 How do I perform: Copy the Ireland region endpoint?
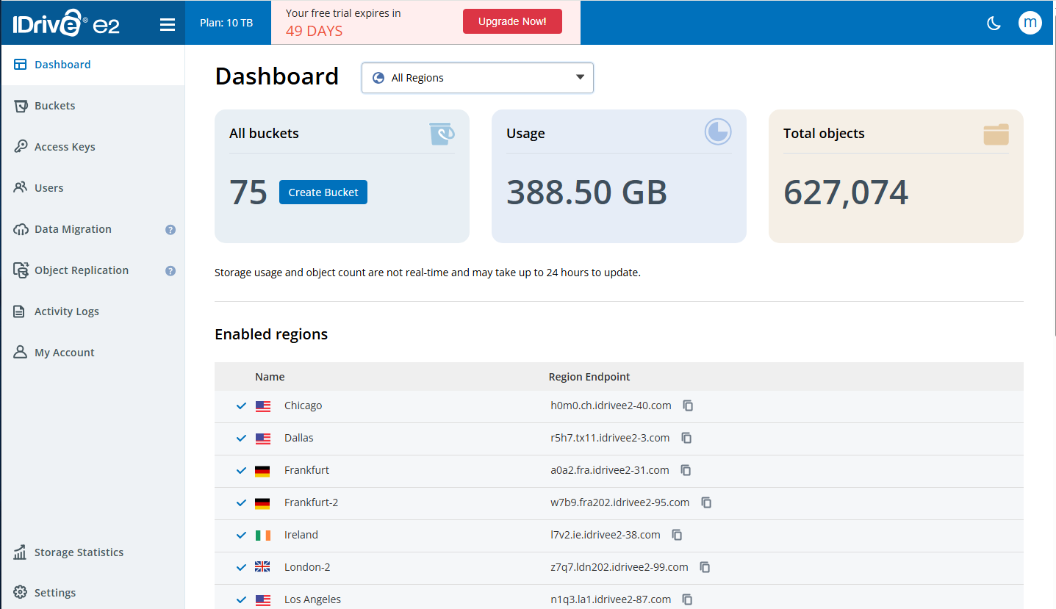tap(677, 535)
